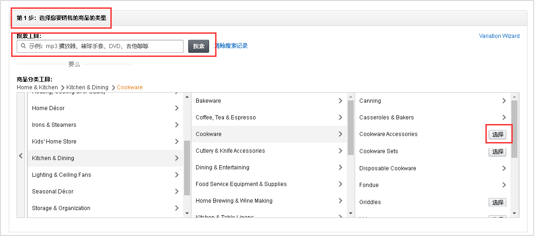
Task: Click the magnifier icon in search field
Action: pos(23,46)
